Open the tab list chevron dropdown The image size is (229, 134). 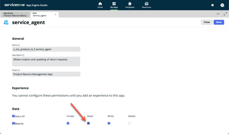[x=218, y=14]
